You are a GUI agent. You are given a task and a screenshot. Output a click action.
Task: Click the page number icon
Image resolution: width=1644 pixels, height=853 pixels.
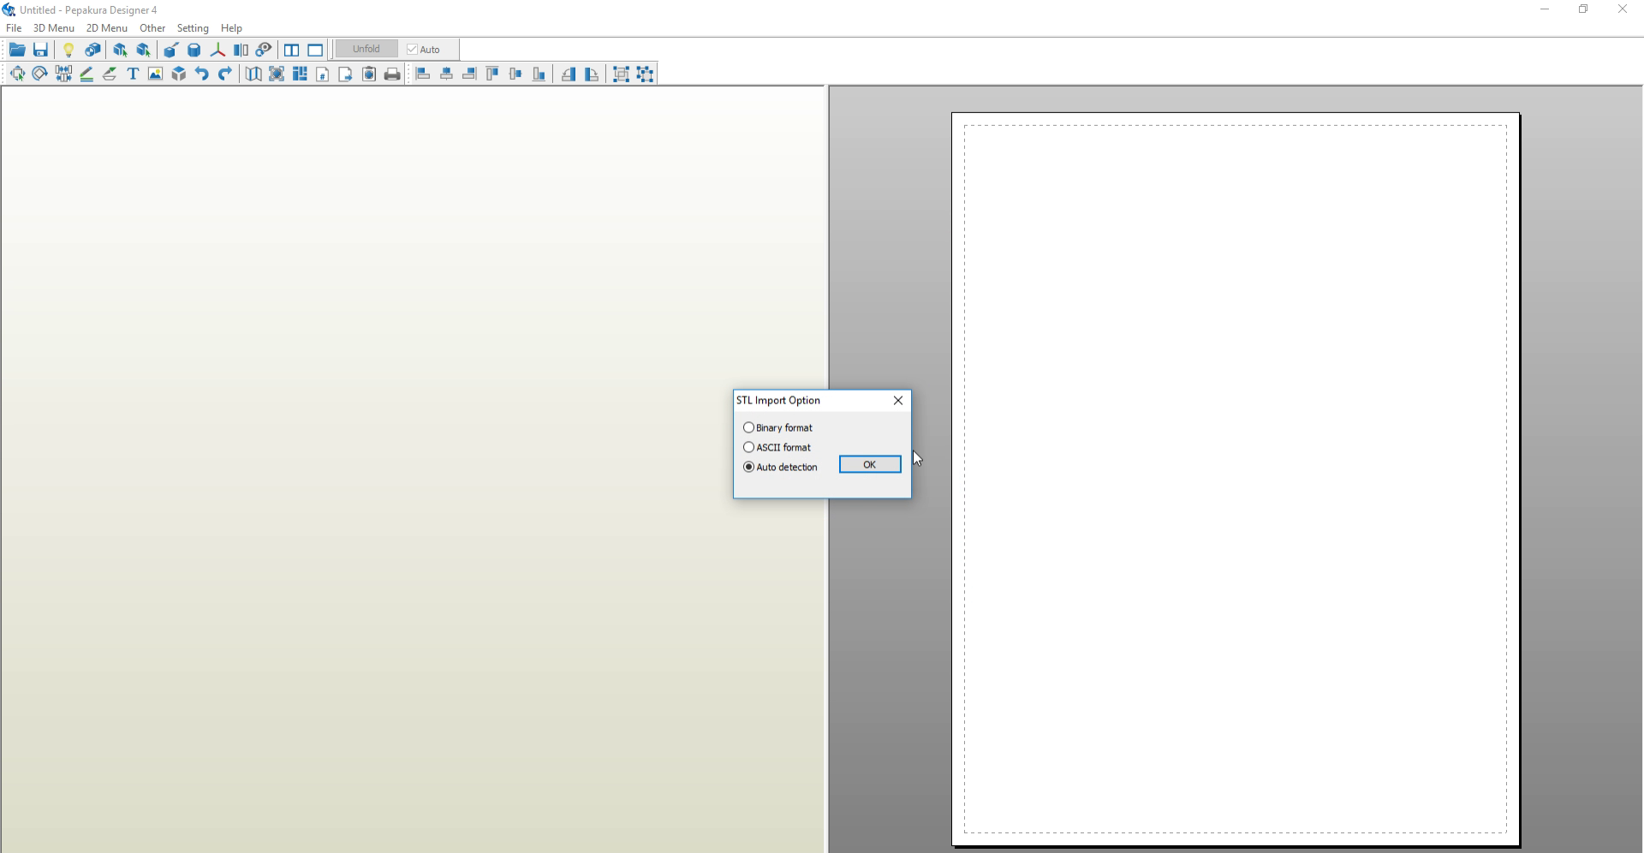(323, 74)
